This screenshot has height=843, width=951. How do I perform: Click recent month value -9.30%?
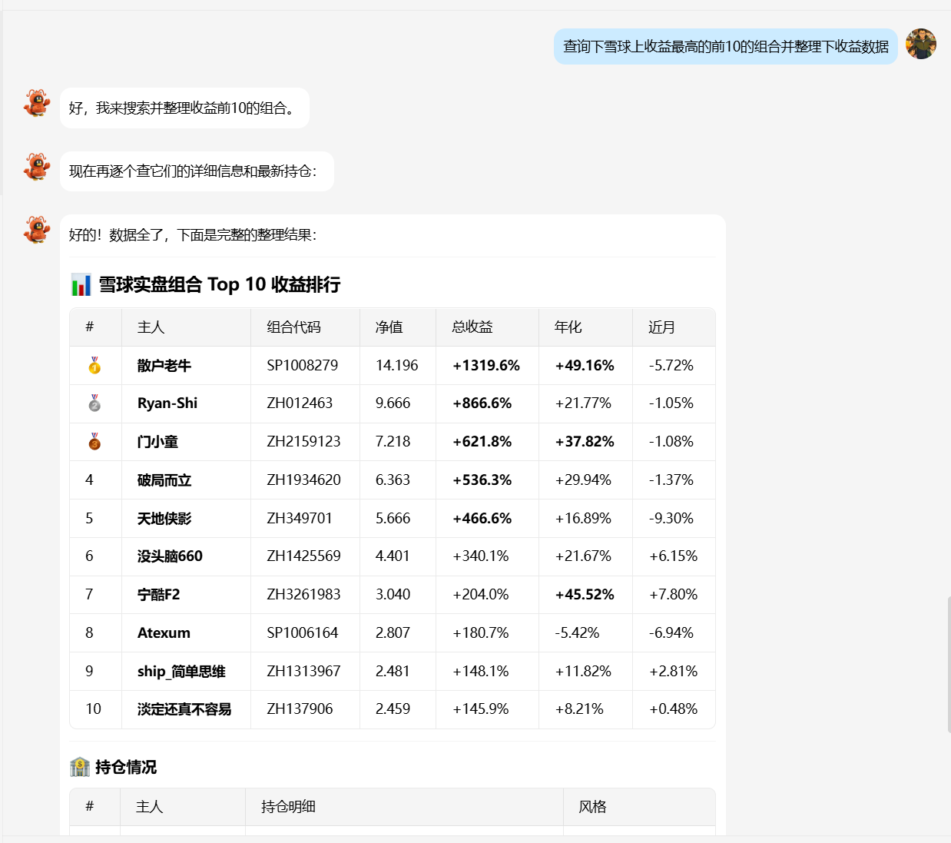pos(671,519)
